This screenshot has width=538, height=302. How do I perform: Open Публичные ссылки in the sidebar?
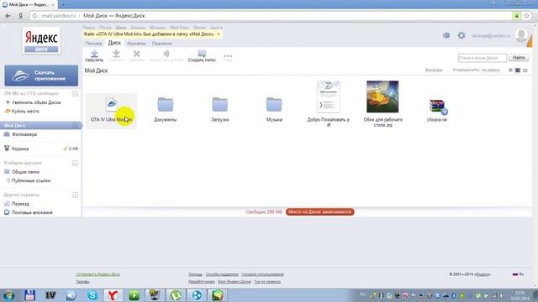click(31, 181)
